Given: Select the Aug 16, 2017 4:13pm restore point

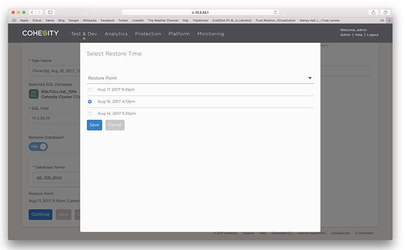Looking at the screenshot, I should (x=89, y=102).
